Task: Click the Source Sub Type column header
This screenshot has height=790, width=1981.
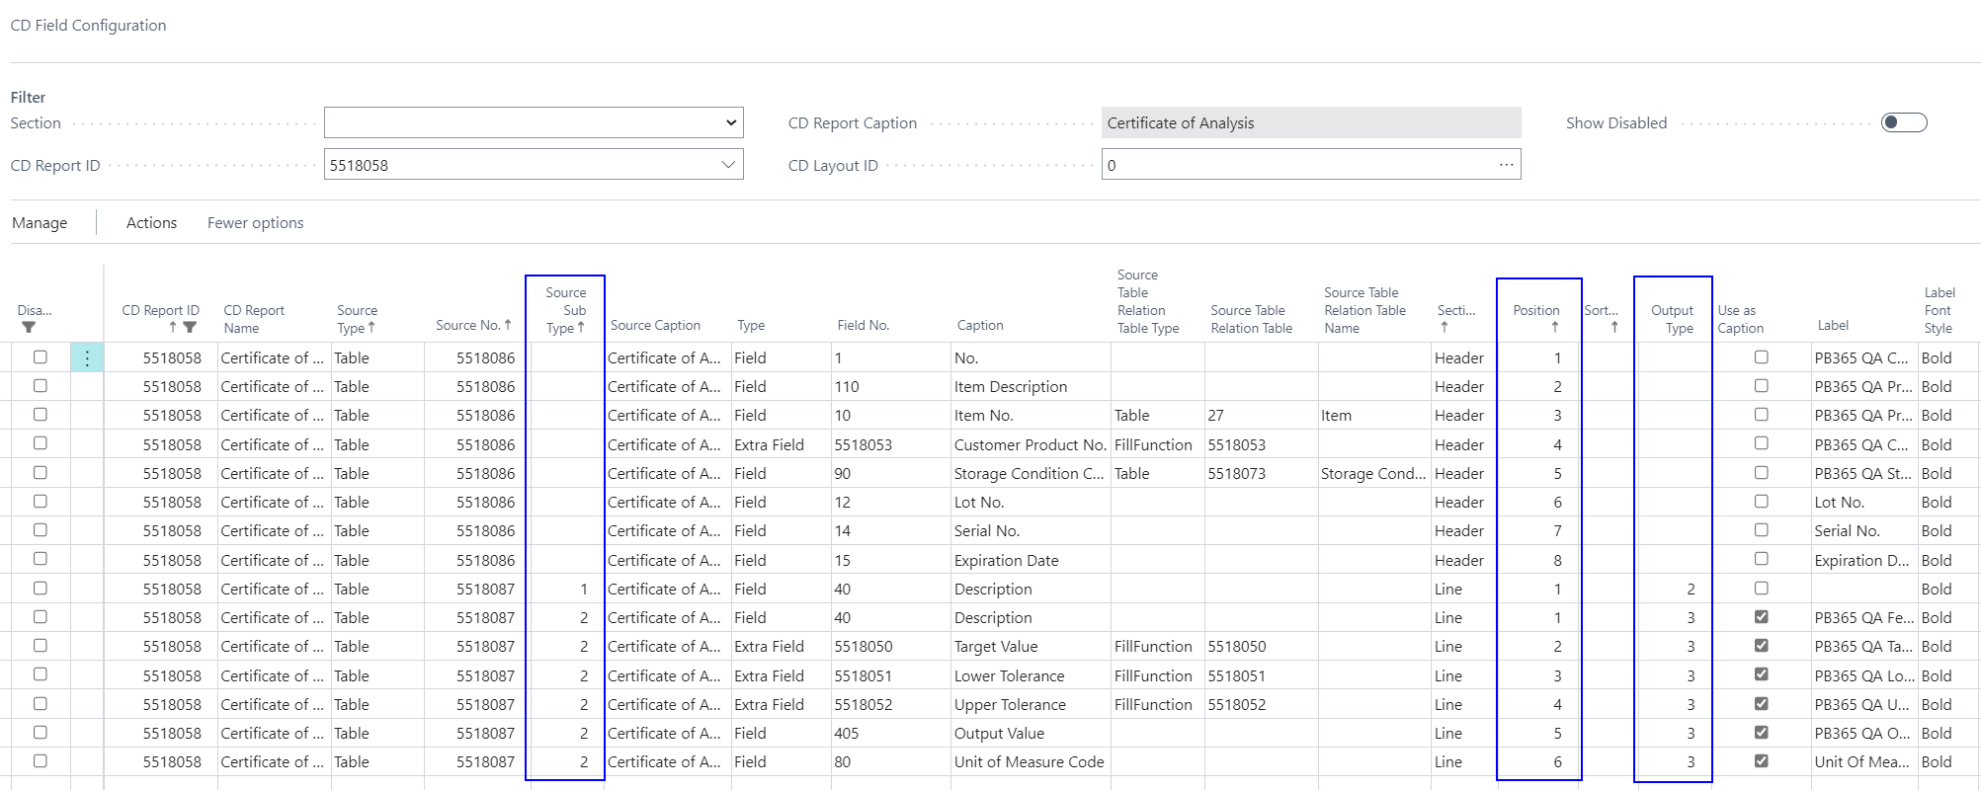Action: (x=566, y=310)
